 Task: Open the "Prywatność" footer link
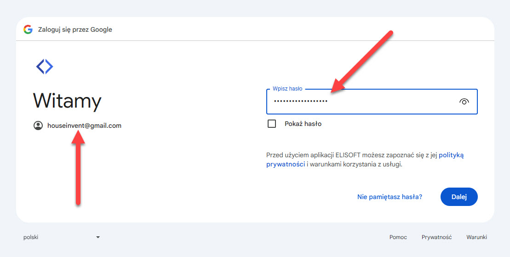[x=436, y=237]
